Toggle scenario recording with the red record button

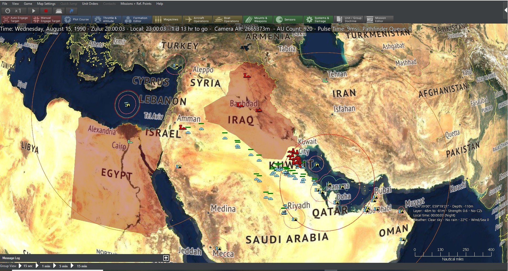click(x=46, y=11)
